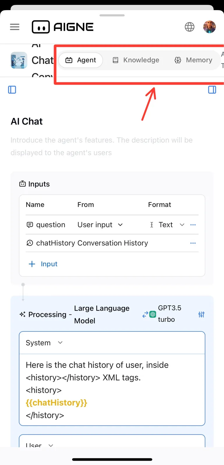Expand the System role dropdown
224x465 pixels.
[x=44, y=343]
